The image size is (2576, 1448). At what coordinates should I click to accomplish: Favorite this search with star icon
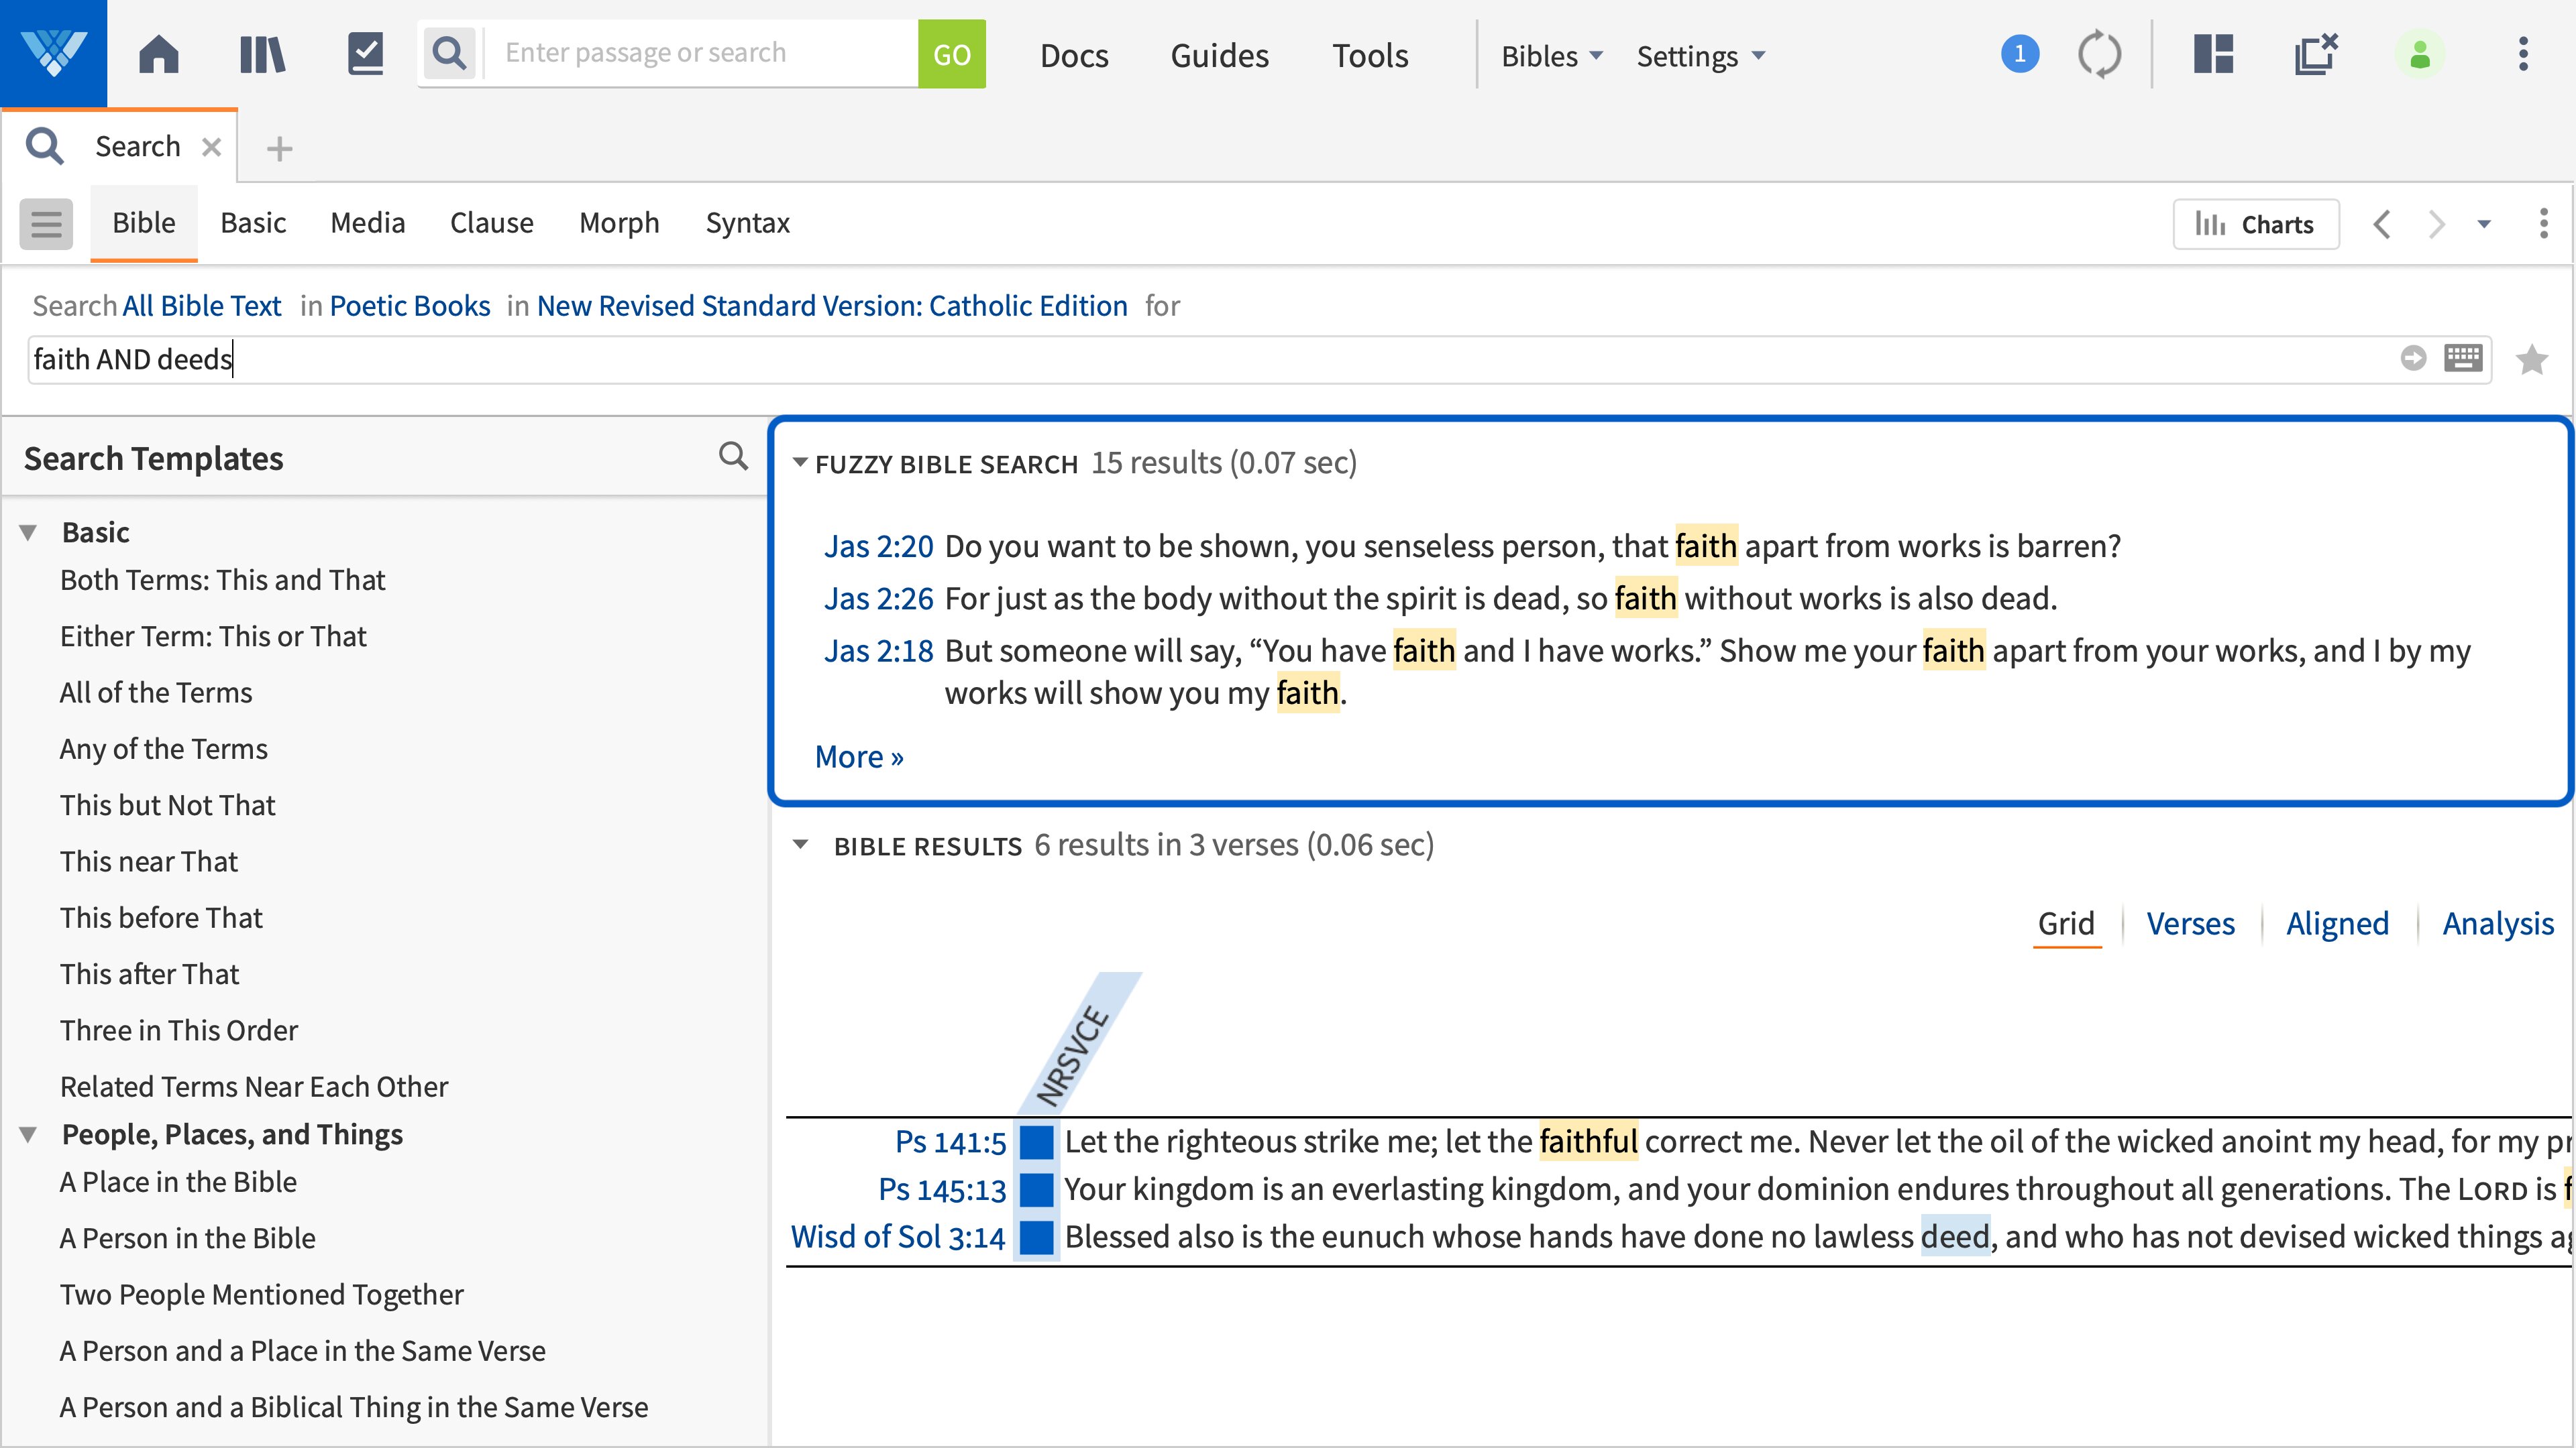[x=2532, y=359]
